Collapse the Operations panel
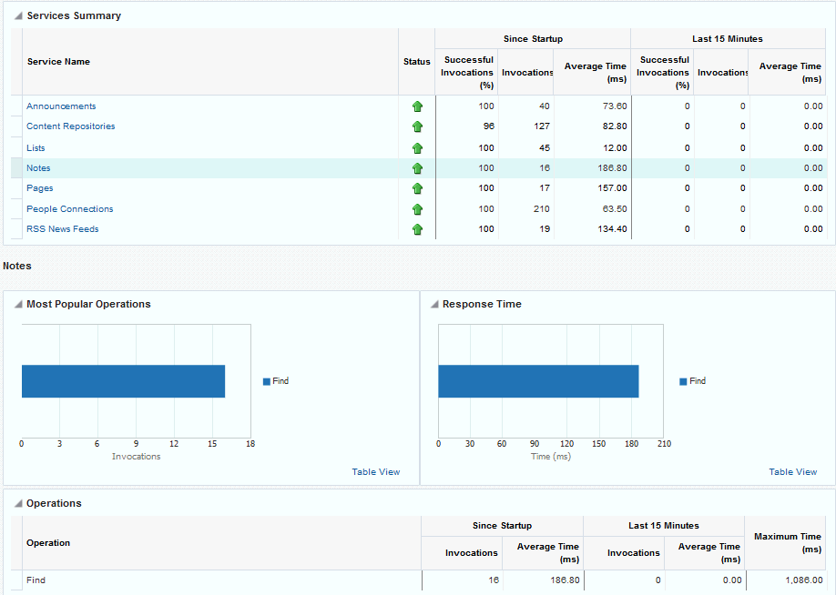 coord(18,504)
